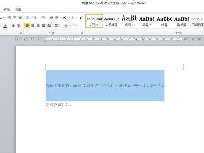Align text to the right
This screenshot has height=153, width=204.
pos(38,26)
